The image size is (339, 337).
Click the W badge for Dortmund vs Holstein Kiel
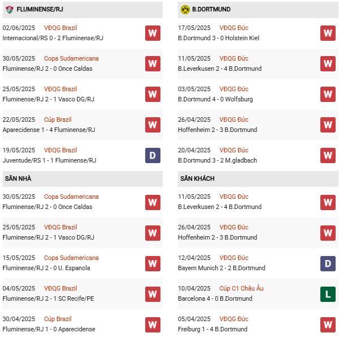click(328, 33)
